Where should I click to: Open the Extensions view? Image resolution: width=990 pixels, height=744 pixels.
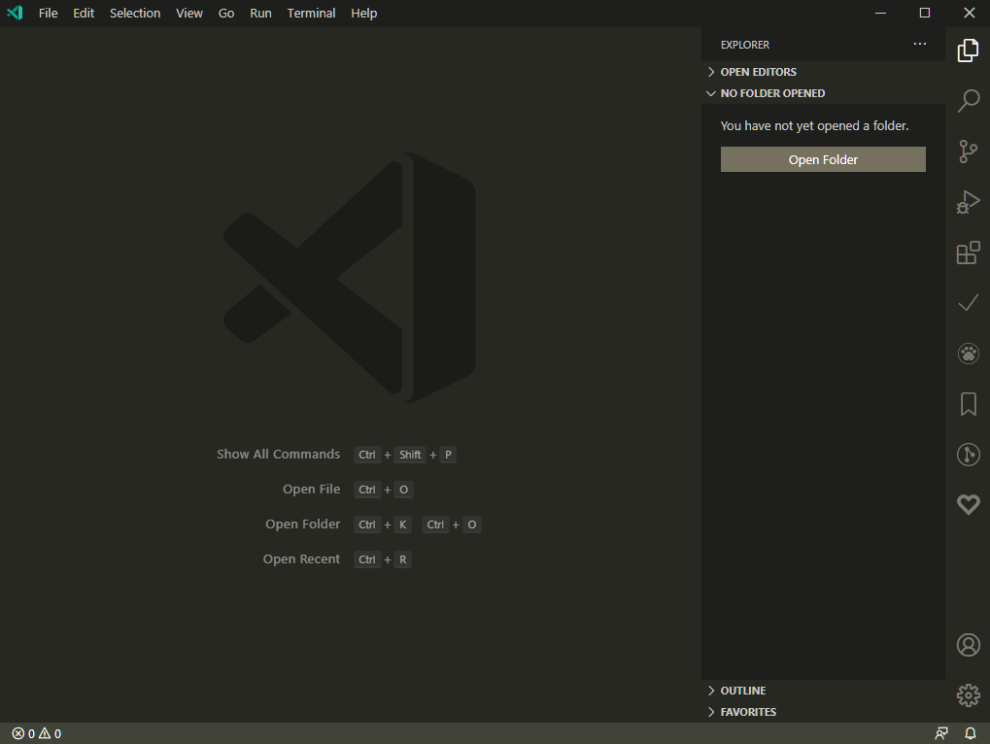[967, 253]
